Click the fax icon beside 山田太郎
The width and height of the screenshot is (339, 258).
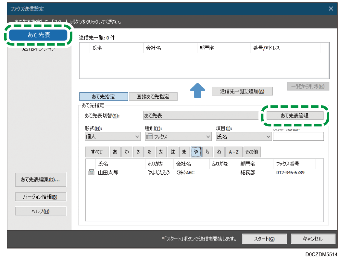click(91, 173)
